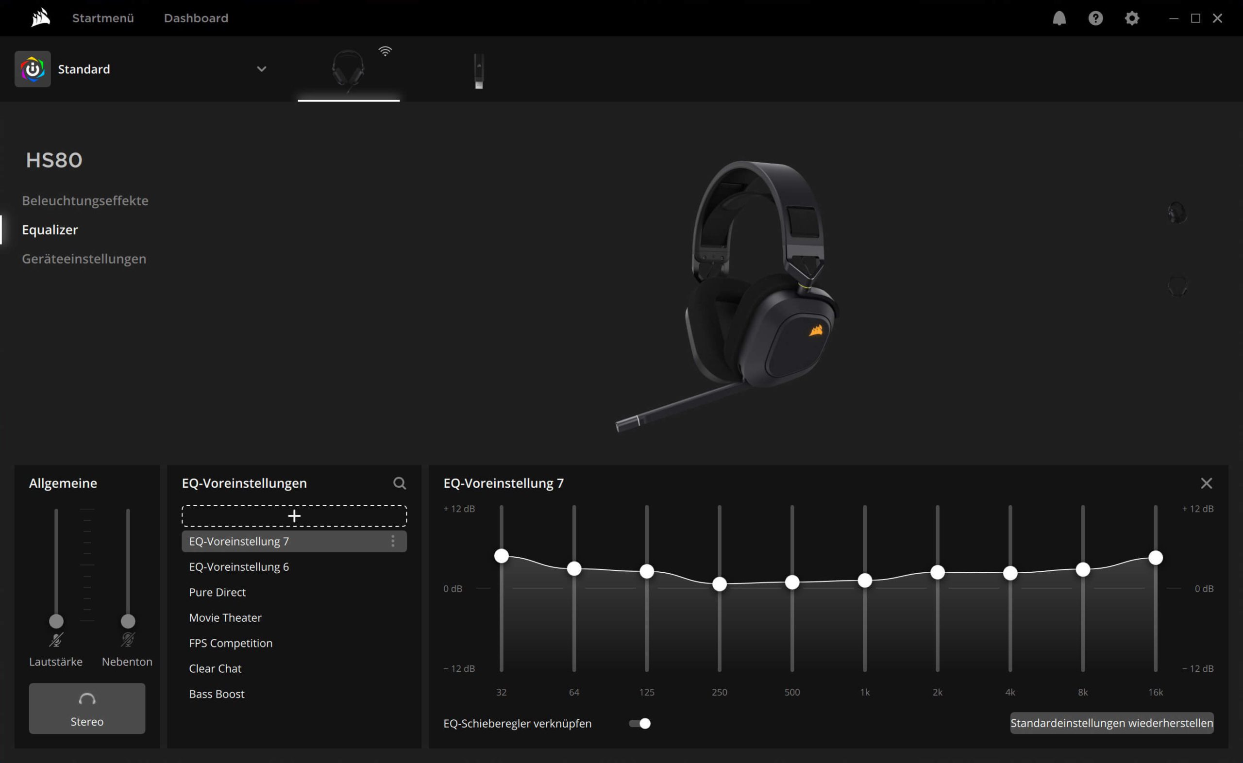The height and width of the screenshot is (763, 1243).
Task: Toggle EQ-Schieberegler verknüpfen switch
Action: coord(639,723)
